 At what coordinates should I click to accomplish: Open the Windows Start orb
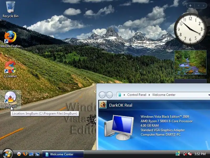click(8, 154)
